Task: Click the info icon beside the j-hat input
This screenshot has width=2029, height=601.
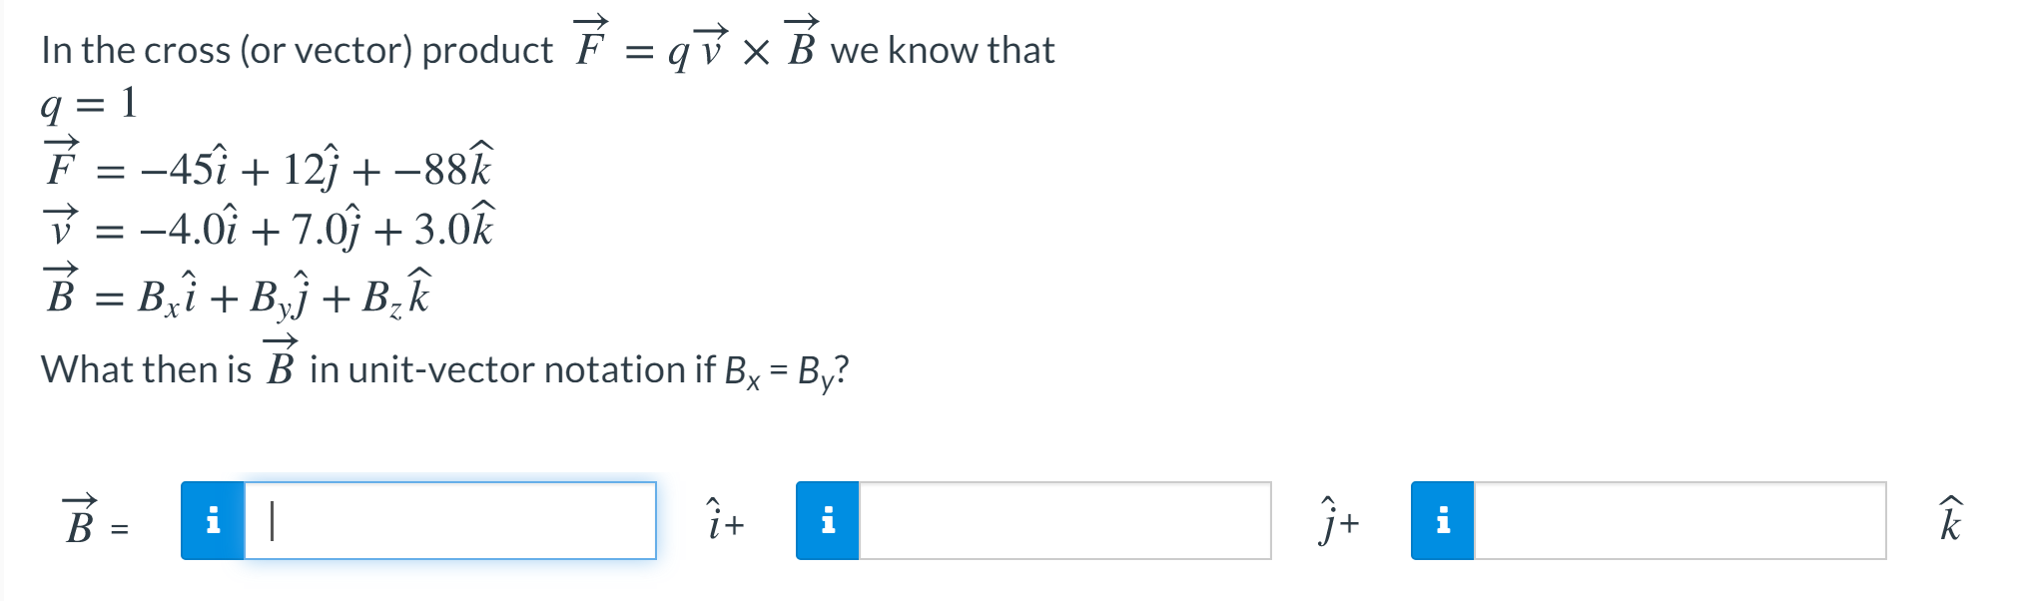Action: [828, 522]
